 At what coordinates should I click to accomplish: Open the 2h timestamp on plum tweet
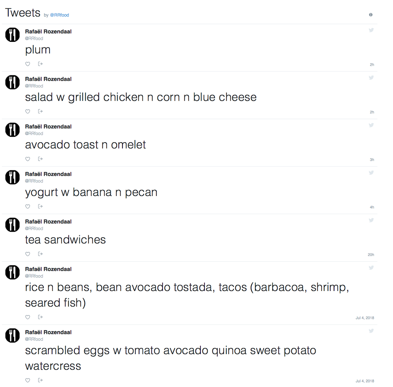[x=372, y=65]
